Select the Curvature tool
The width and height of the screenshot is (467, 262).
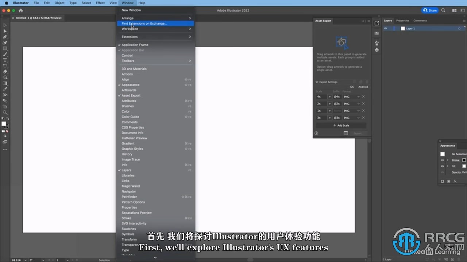pos(5,43)
